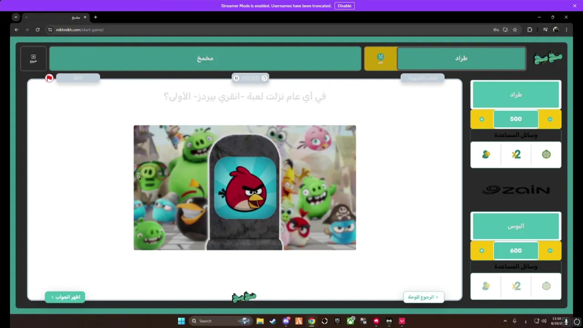This screenshot has height=328, width=583.
Task: Dismiss the Streamer Mode banner
Action: tap(575, 6)
